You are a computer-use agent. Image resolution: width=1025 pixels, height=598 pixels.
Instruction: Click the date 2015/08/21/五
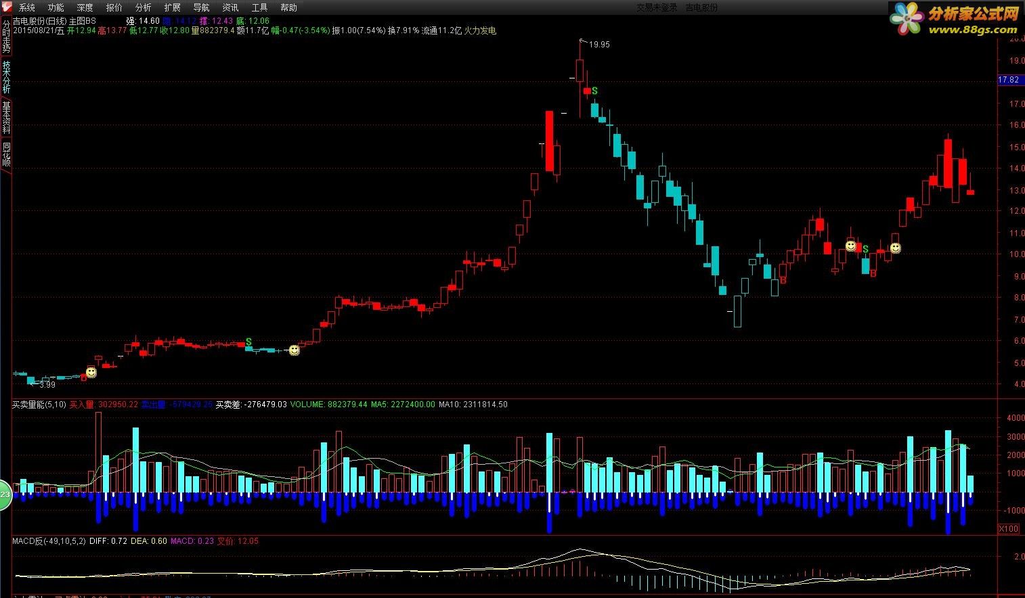coord(39,30)
